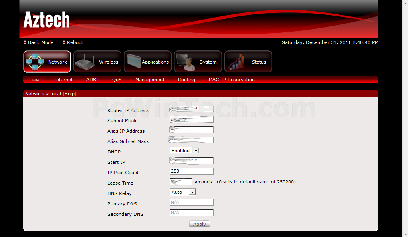
Task: Expand the DHCP Enabled dropdown
Action: pyautogui.click(x=184, y=151)
